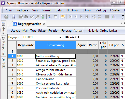Open the Fältlänkar menu
This screenshot has width=125, height=99.
pos(72,10)
